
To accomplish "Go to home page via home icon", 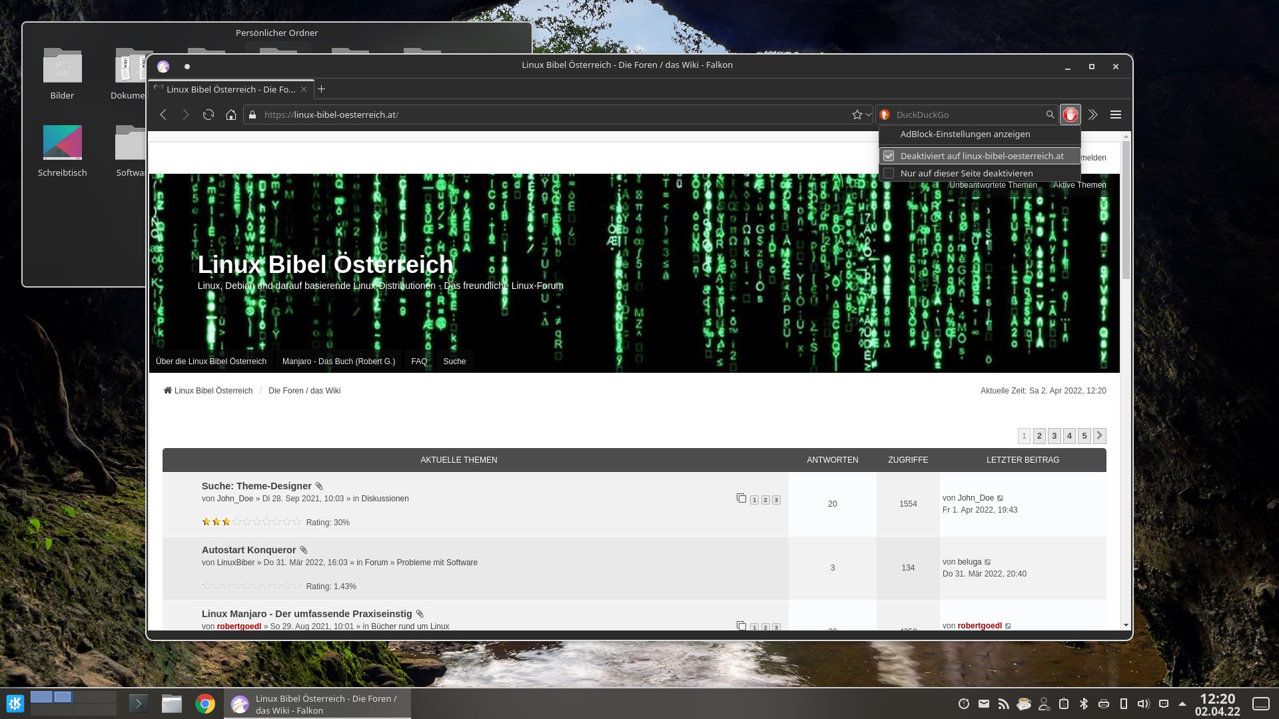I will point(230,115).
